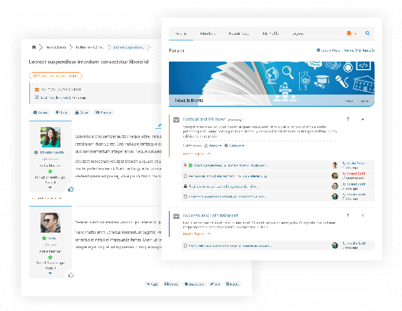Screen dimensions: 402x311
Task: Click the Business and Entertainment briefcase icon
Action: click(x=176, y=216)
